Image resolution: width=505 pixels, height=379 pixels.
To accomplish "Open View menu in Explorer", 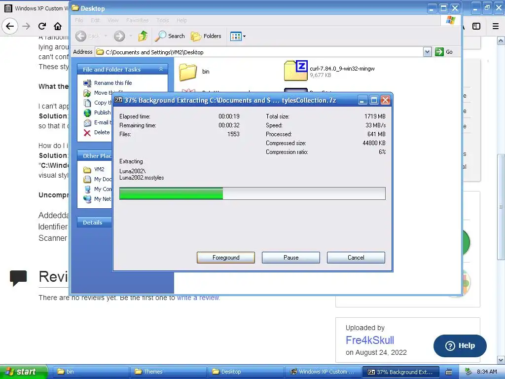I will click(x=113, y=20).
